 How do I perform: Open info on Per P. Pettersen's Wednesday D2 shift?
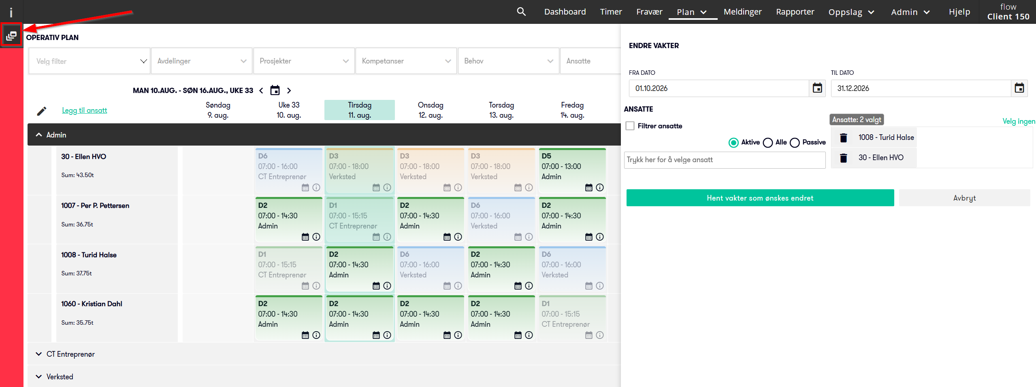[458, 237]
